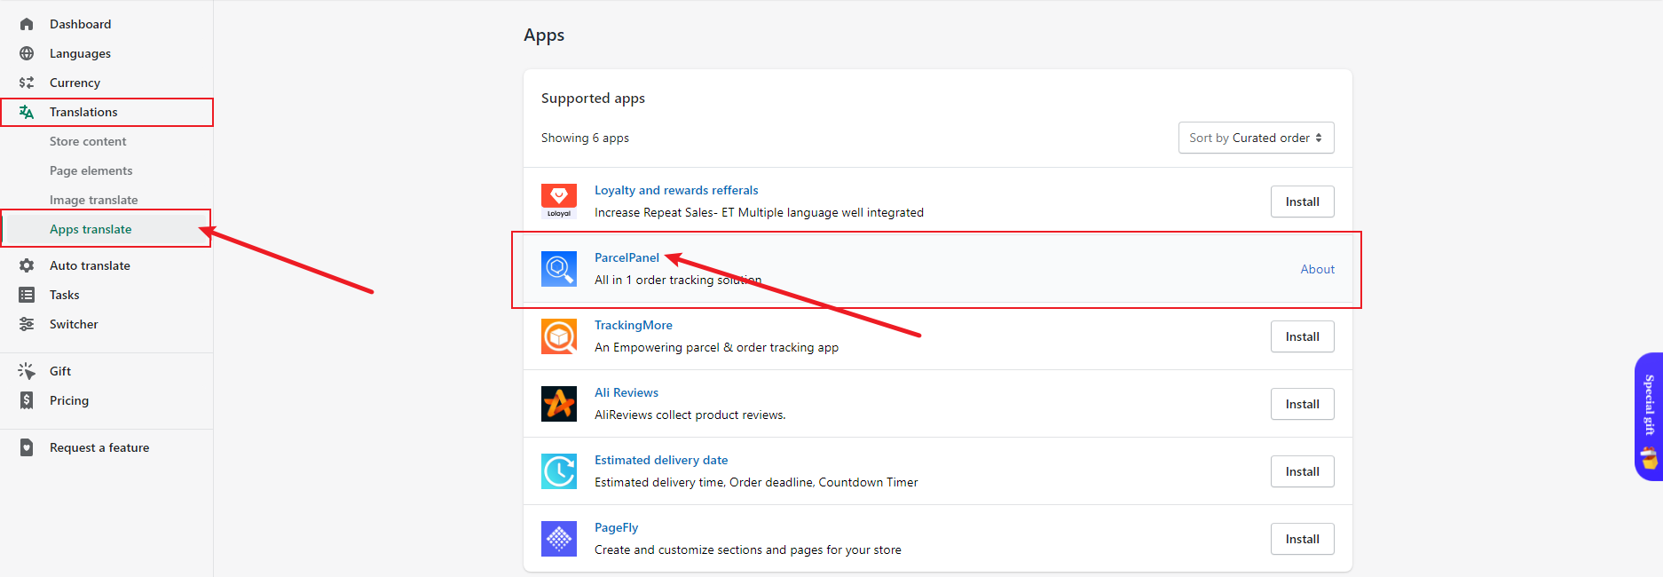Open the Switcher page

[x=74, y=324]
